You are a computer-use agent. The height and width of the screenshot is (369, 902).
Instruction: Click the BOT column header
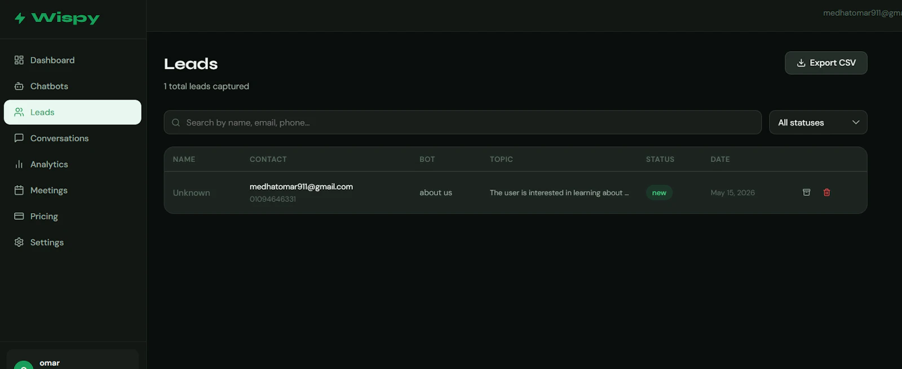(x=427, y=159)
